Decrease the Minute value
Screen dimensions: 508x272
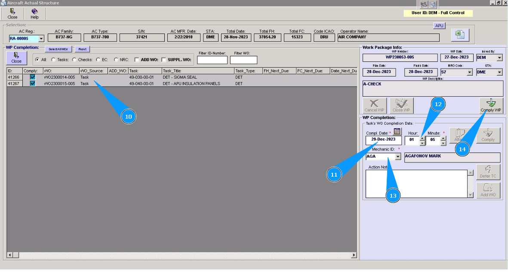[443, 143]
